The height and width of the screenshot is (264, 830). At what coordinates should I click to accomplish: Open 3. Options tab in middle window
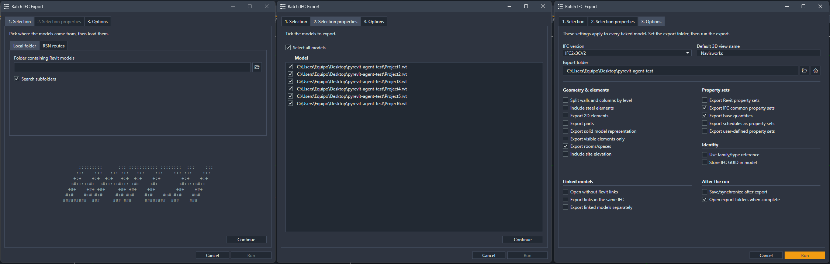(x=374, y=21)
